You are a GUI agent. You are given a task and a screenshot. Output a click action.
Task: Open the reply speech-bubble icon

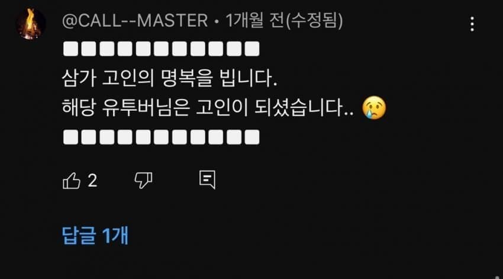pos(207,180)
